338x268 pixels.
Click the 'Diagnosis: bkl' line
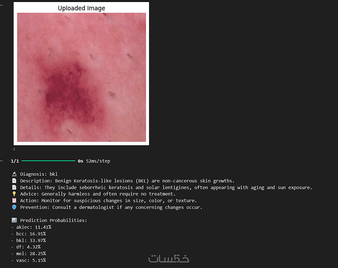pyautogui.click(x=39, y=174)
